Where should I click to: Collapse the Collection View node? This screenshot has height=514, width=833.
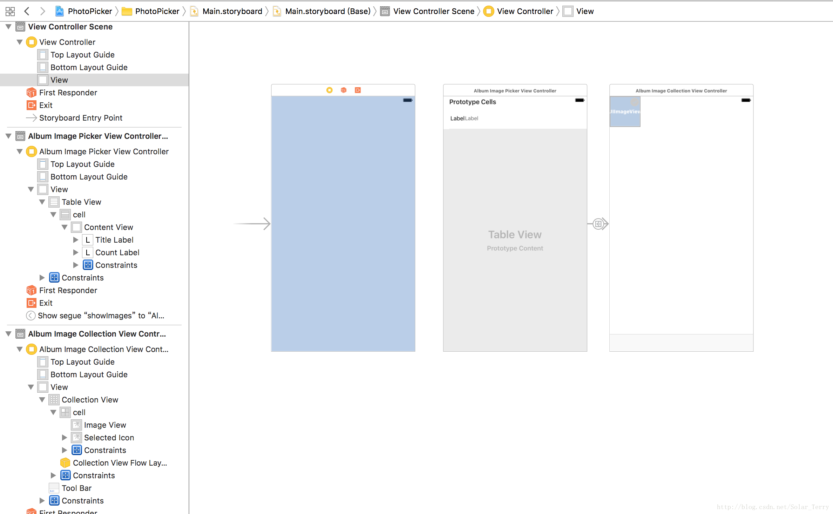pos(42,400)
